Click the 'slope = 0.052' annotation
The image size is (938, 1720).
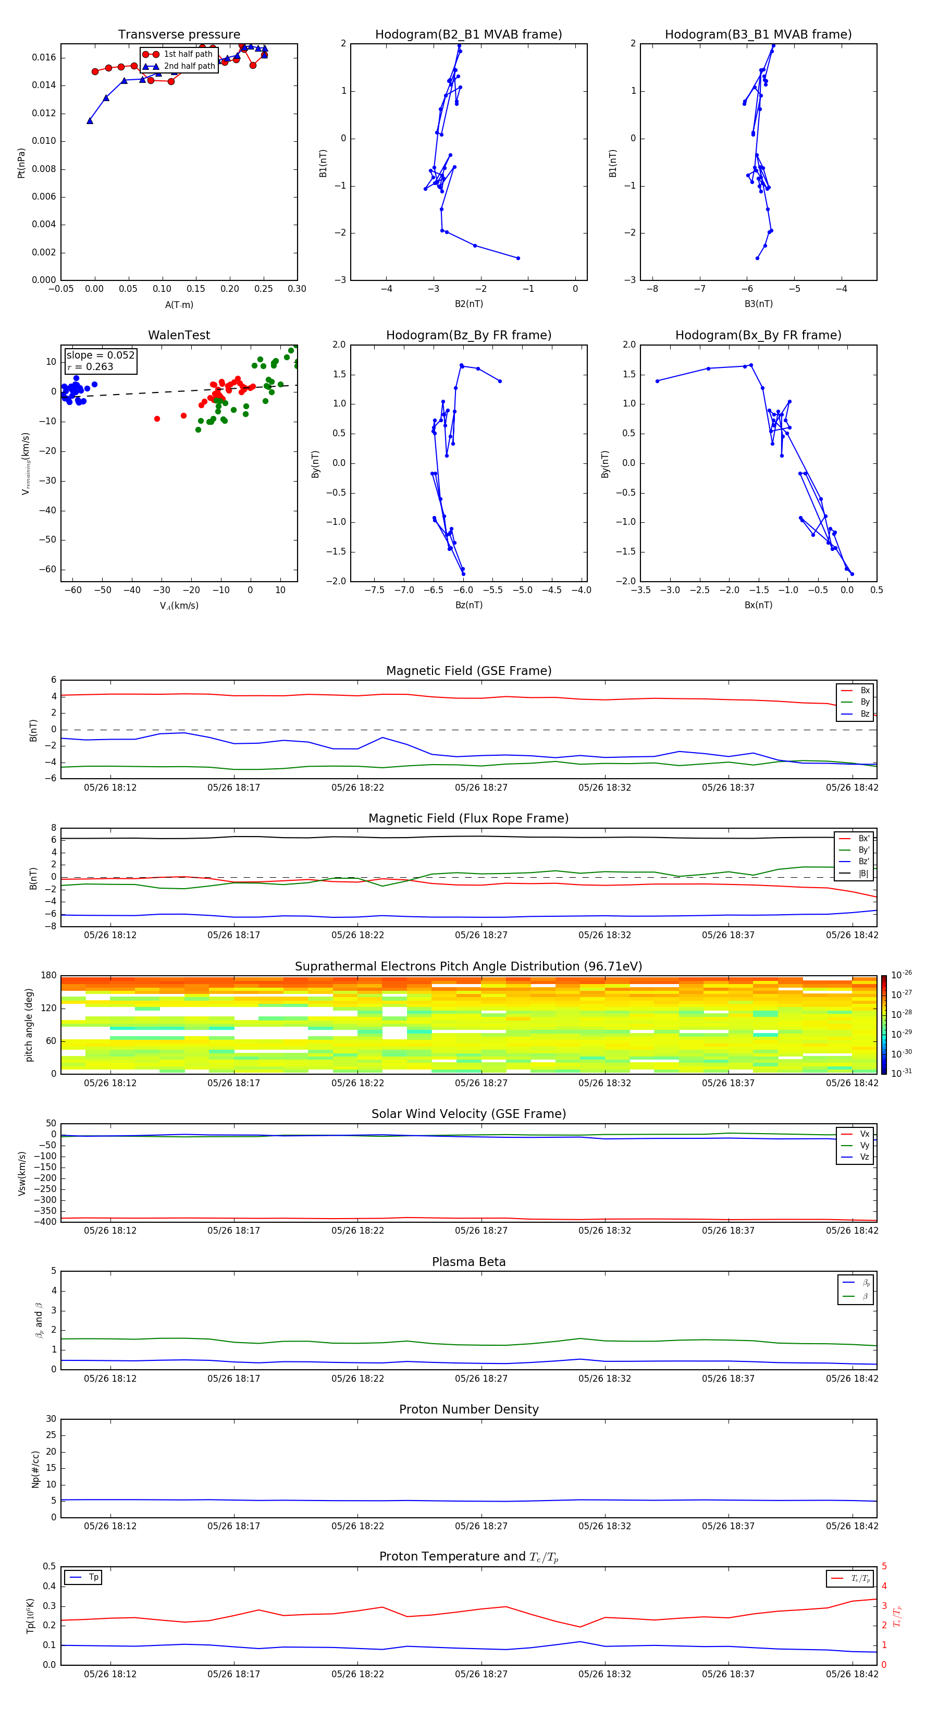[x=101, y=355]
